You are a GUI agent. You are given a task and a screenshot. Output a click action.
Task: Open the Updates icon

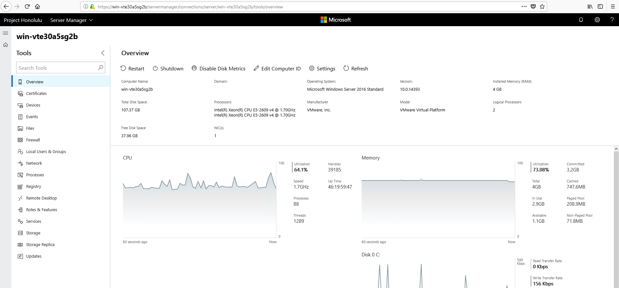coord(20,256)
